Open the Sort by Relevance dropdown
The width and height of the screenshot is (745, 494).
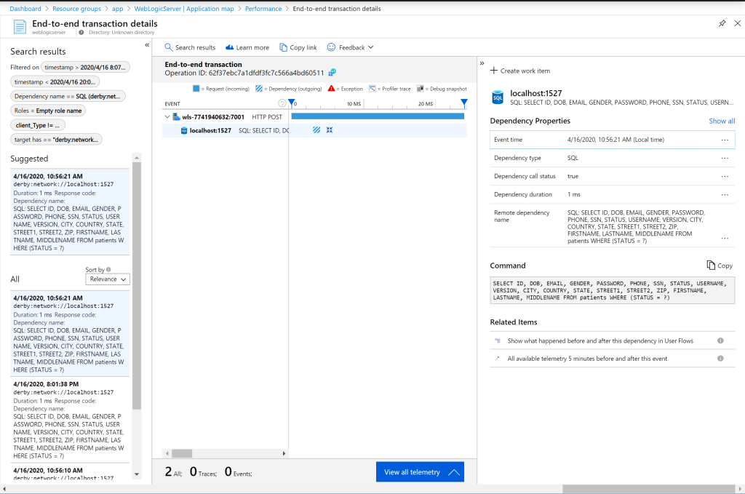(107, 279)
